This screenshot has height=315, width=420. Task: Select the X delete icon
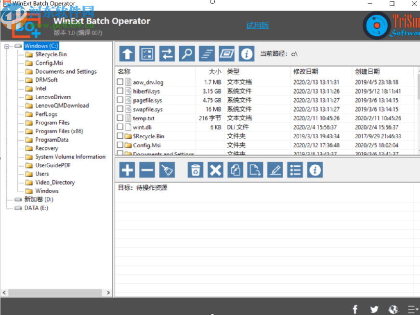215,170
